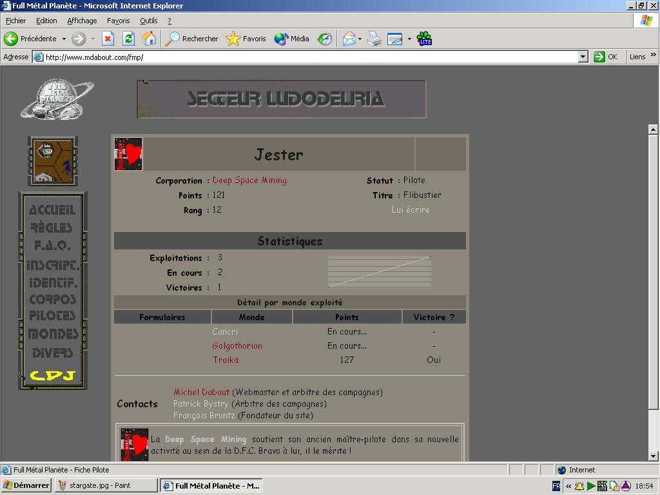
Task: Click Jester's heart avatar image
Action: pos(128,154)
